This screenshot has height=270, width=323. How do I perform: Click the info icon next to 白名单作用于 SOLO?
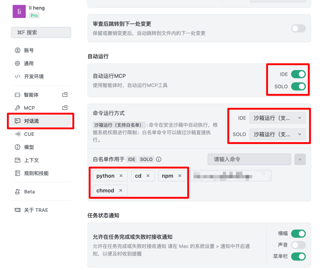(159, 159)
